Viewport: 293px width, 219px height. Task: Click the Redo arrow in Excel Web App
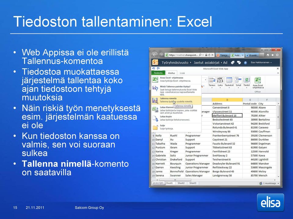(x=158, y=68)
